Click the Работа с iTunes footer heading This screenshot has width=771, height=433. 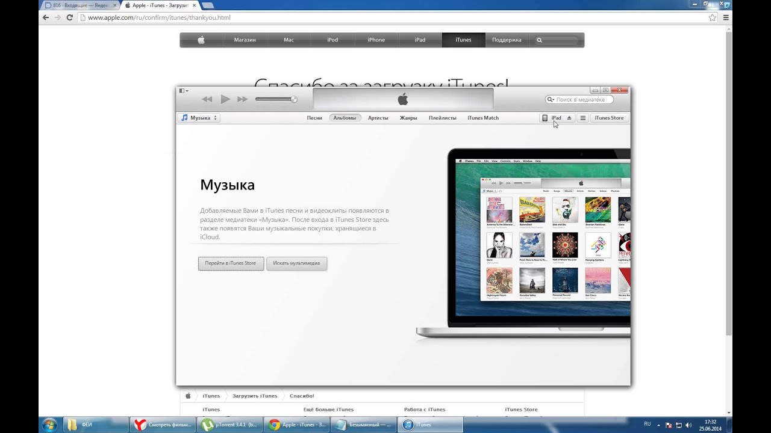(x=425, y=410)
